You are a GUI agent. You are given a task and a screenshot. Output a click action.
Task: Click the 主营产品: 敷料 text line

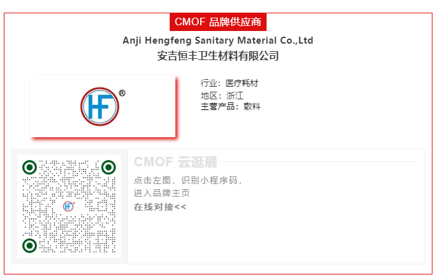pos(230,106)
